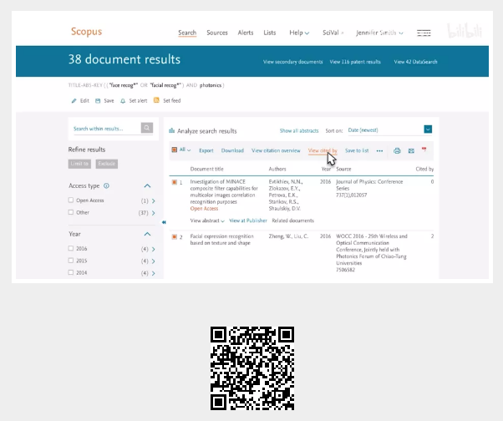Viewport: 503px width, 421px height.
Task: Open Facial expression recognition article title
Action: (x=222, y=240)
